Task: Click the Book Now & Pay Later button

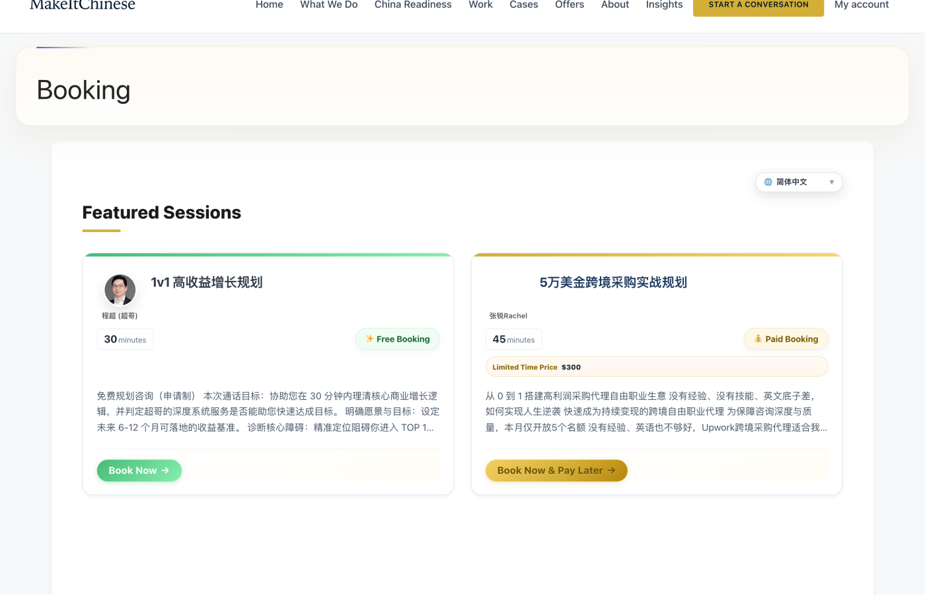Action: pos(556,470)
